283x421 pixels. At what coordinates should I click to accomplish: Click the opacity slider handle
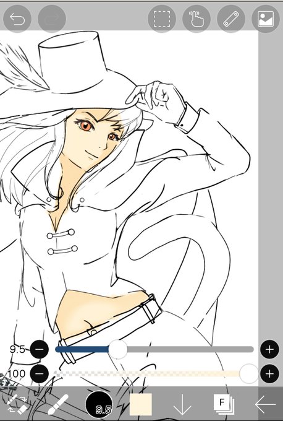coord(248,373)
